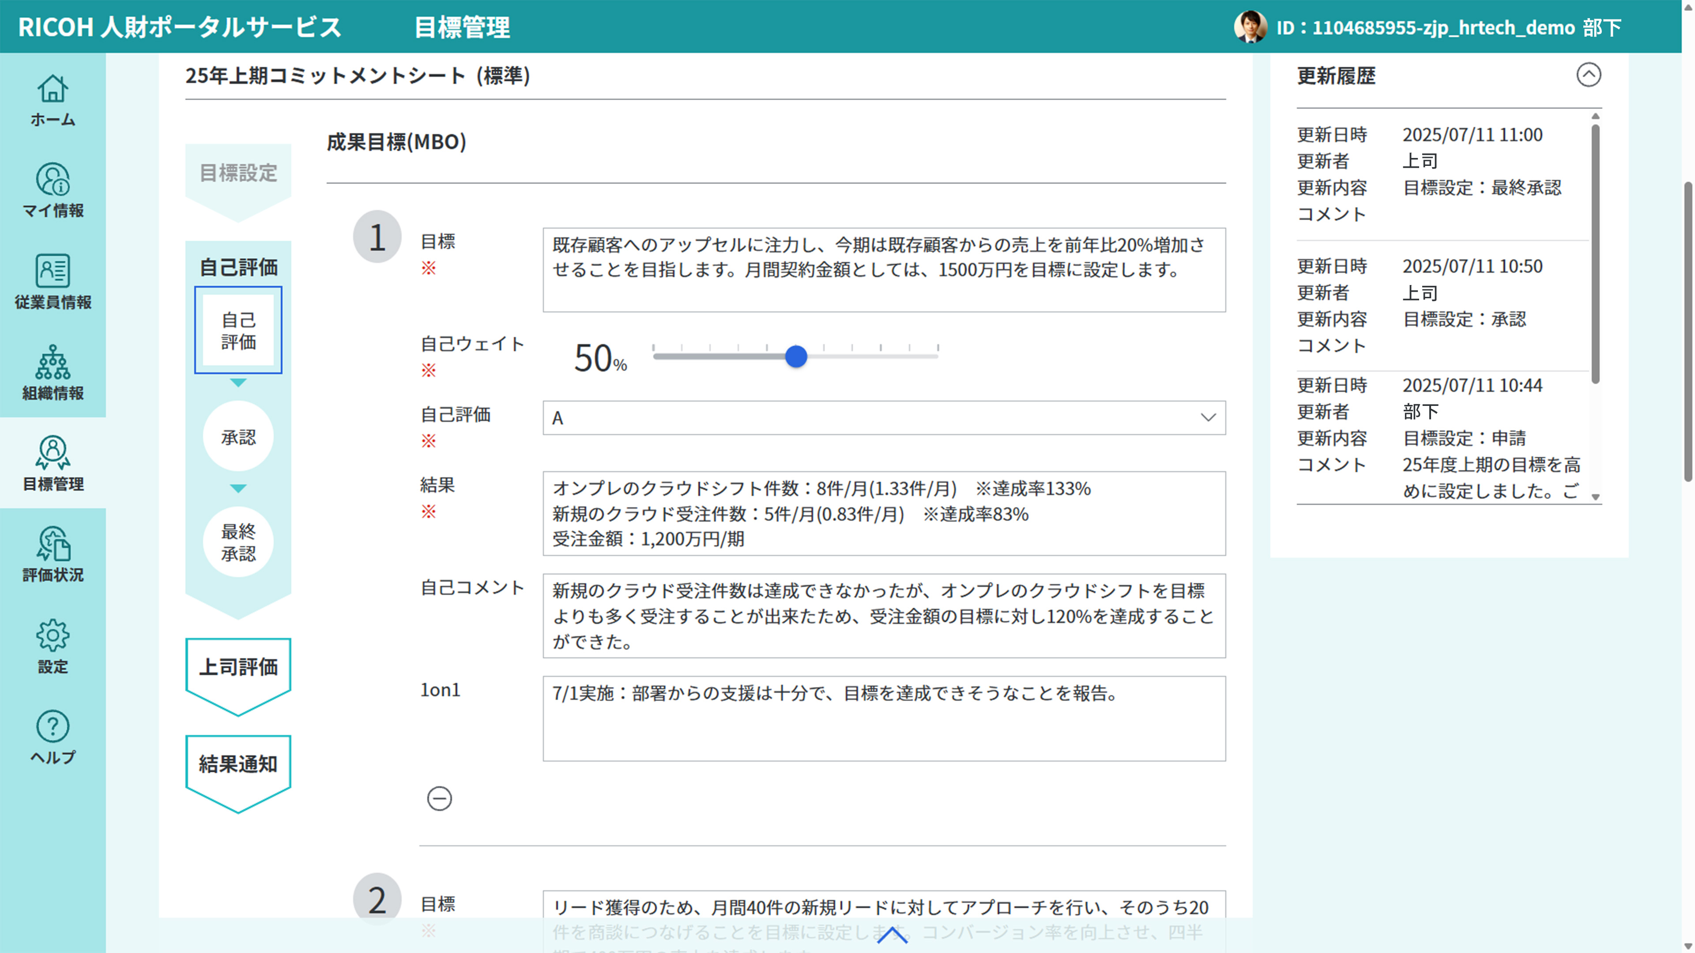Remove goal 1 with minus circle icon
The width and height of the screenshot is (1695, 953).
tap(440, 799)
